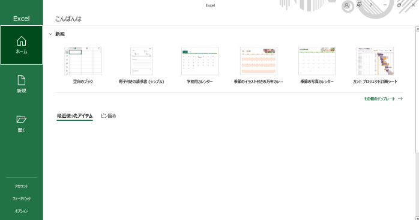The image size is (419, 220).
Task: Open the ホーム (Home) page in sidebar
Action: (x=22, y=45)
